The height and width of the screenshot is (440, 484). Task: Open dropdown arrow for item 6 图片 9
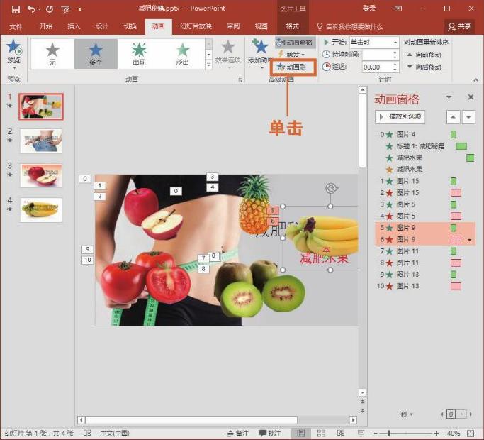tap(470, 240)
